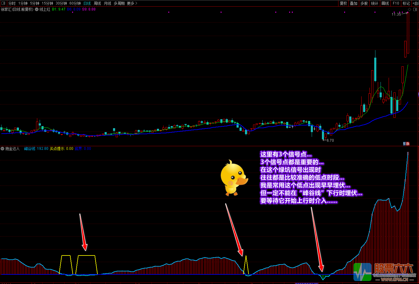The height and width of the screenshot is (284, 419).
Task: Toggle the left sidebar panel icon
Action: point(4,3)
